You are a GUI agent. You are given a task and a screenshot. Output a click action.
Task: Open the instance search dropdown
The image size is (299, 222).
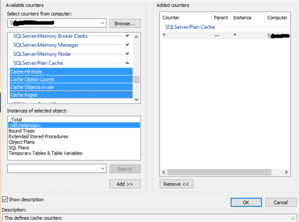102,169
